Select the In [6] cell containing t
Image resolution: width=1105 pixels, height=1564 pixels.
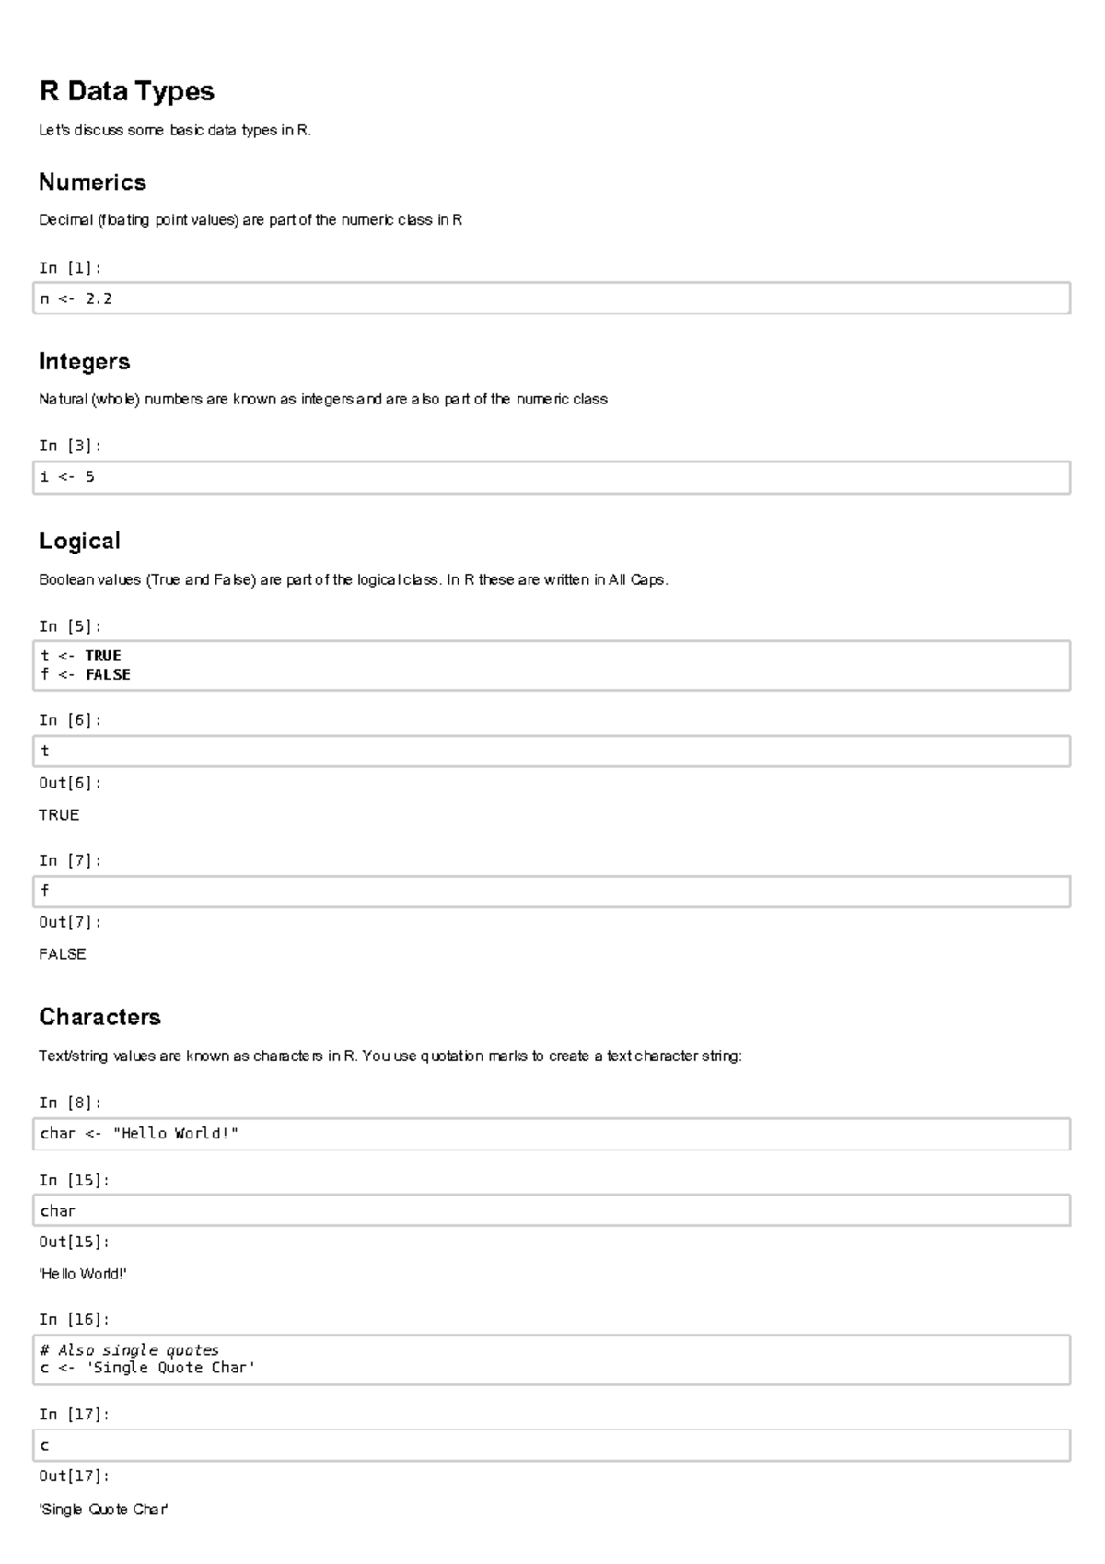tap(552, 751)
